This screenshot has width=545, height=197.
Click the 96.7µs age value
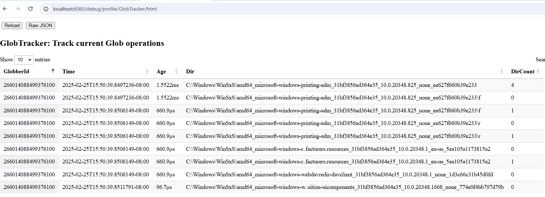[164, 187]
